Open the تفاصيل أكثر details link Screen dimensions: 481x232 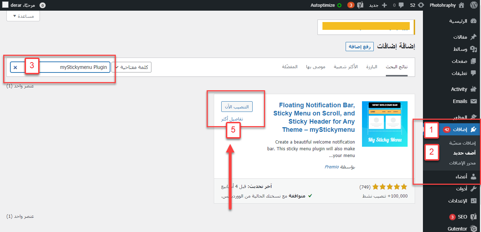pyautogui.click(x=232, y=119)
